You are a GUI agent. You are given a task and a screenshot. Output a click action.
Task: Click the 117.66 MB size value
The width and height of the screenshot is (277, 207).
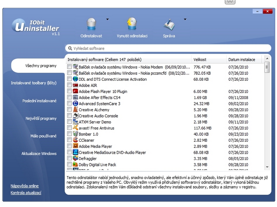click(202, 128)
